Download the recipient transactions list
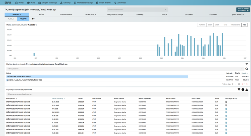 coord(247,89)
